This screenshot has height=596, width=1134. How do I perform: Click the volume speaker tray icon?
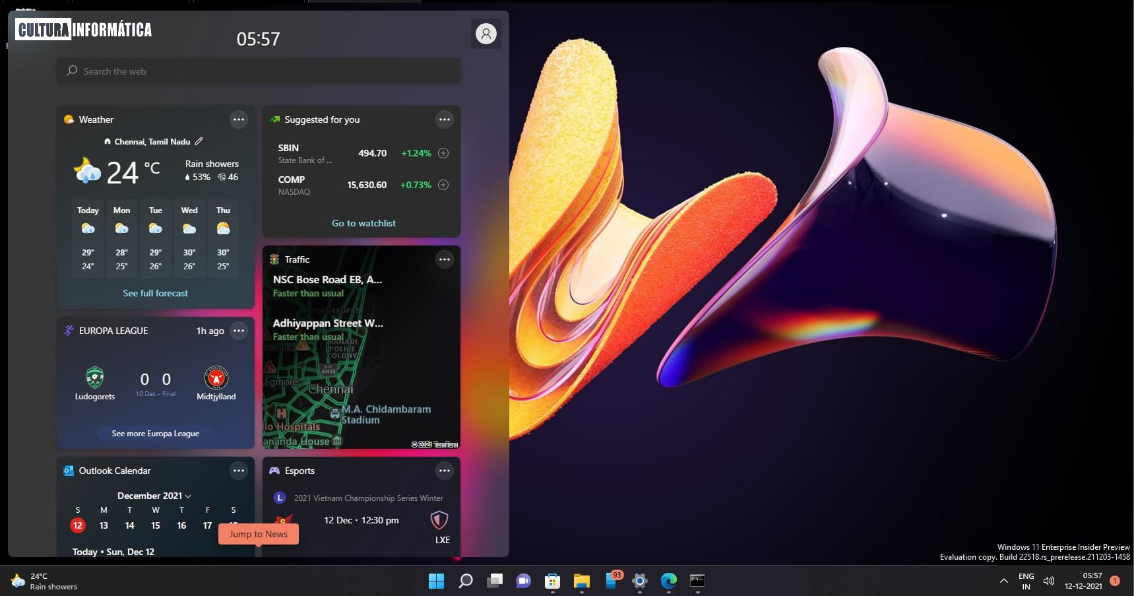(x=1049, y=581)
